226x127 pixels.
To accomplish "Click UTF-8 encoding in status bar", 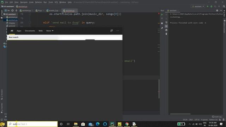I will click(x=197, y=120).
